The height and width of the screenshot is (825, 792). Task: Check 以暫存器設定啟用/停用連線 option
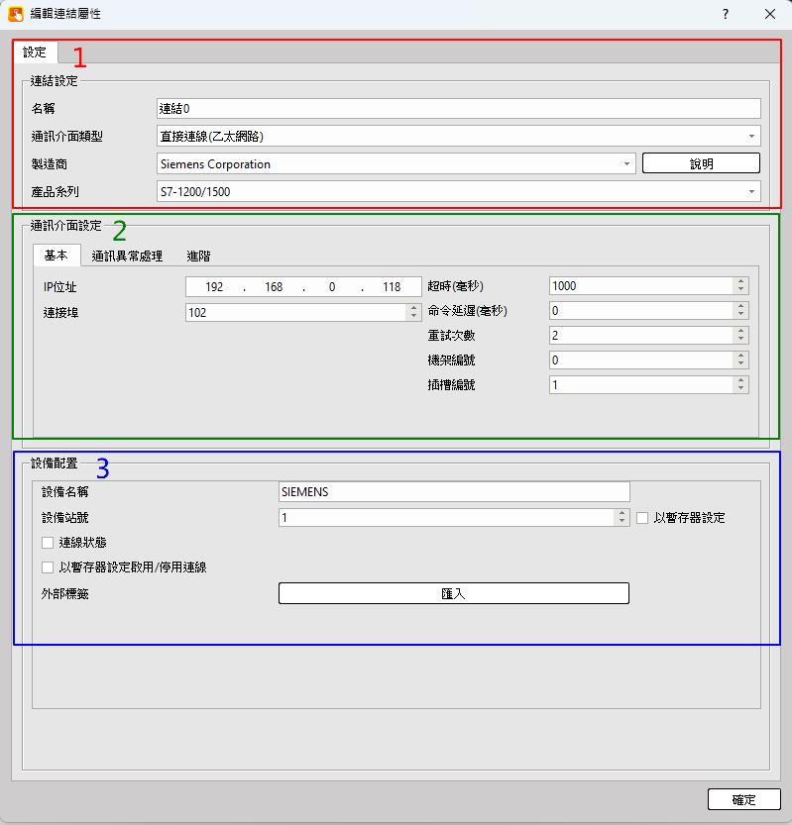[x=48, y=567]
